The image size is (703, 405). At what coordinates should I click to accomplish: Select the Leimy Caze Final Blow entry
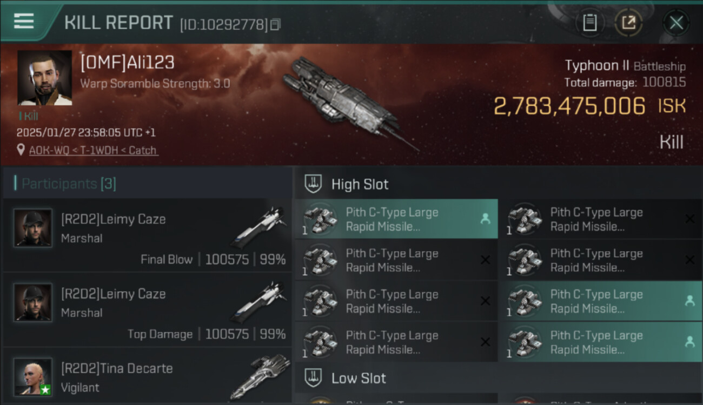(x=147, y=235)
